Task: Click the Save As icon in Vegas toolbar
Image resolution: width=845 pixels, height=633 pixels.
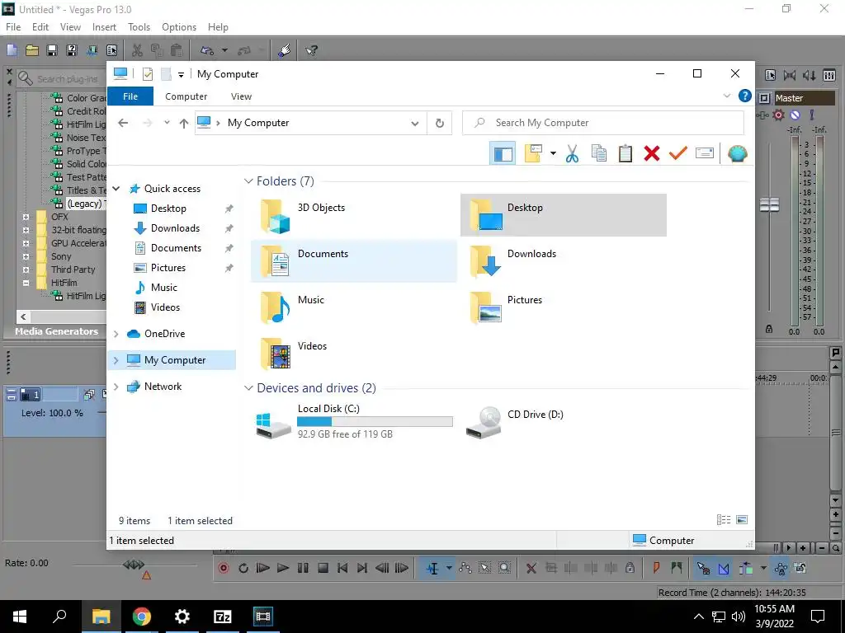Action: 72,50
